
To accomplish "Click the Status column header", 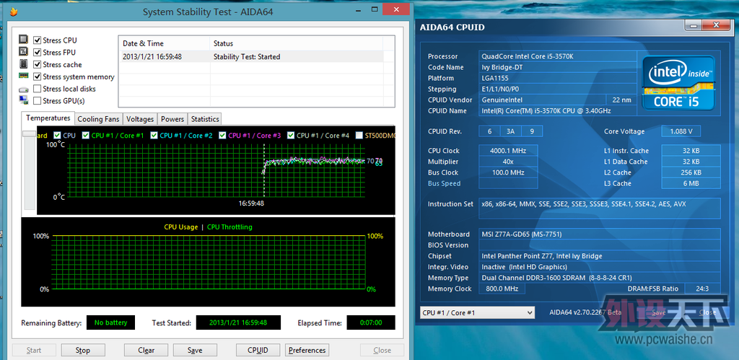I will [296, 43].
